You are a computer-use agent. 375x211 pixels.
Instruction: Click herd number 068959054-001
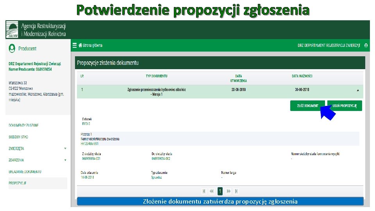point(91,159)
